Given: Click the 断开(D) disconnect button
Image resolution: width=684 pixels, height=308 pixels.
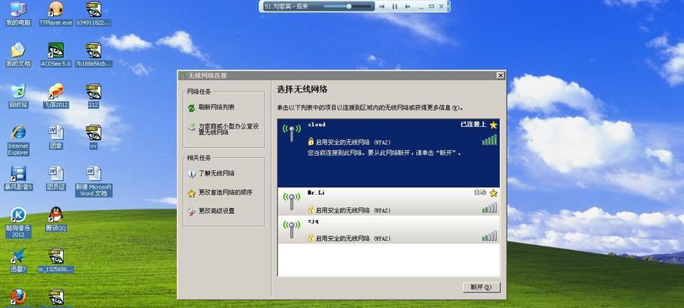Looking at the screenshot, I should (481, 287).
